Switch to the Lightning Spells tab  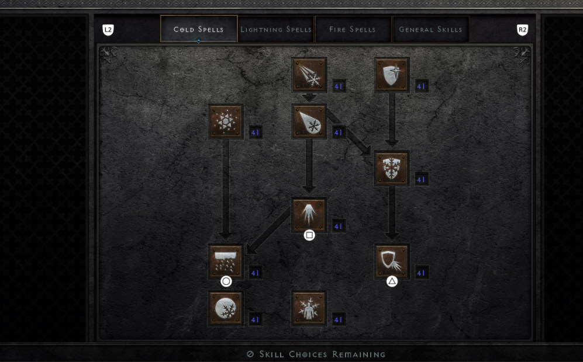pyautogui.click(x=276, y=29)
